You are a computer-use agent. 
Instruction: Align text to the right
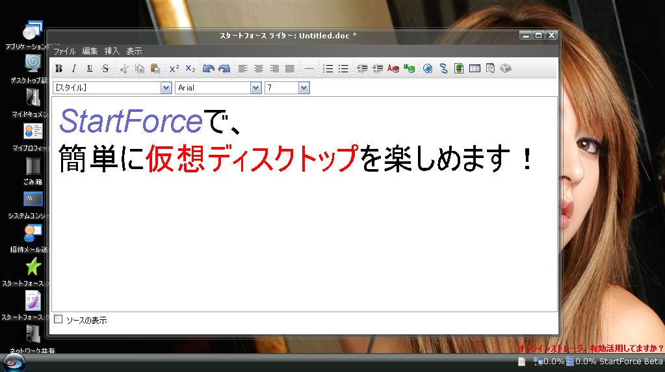274,68
